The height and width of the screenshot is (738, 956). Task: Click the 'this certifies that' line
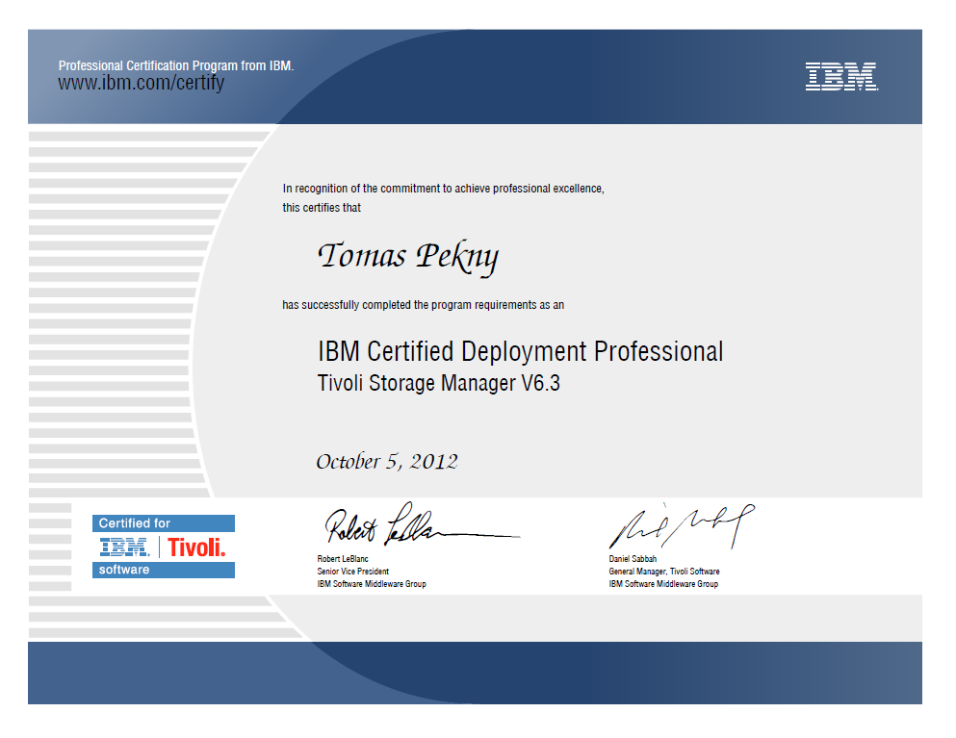[322, 208]
